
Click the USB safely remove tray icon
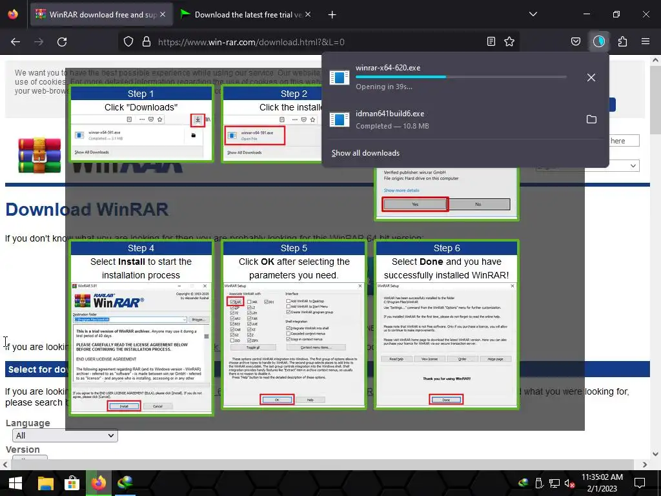[539, 483]
